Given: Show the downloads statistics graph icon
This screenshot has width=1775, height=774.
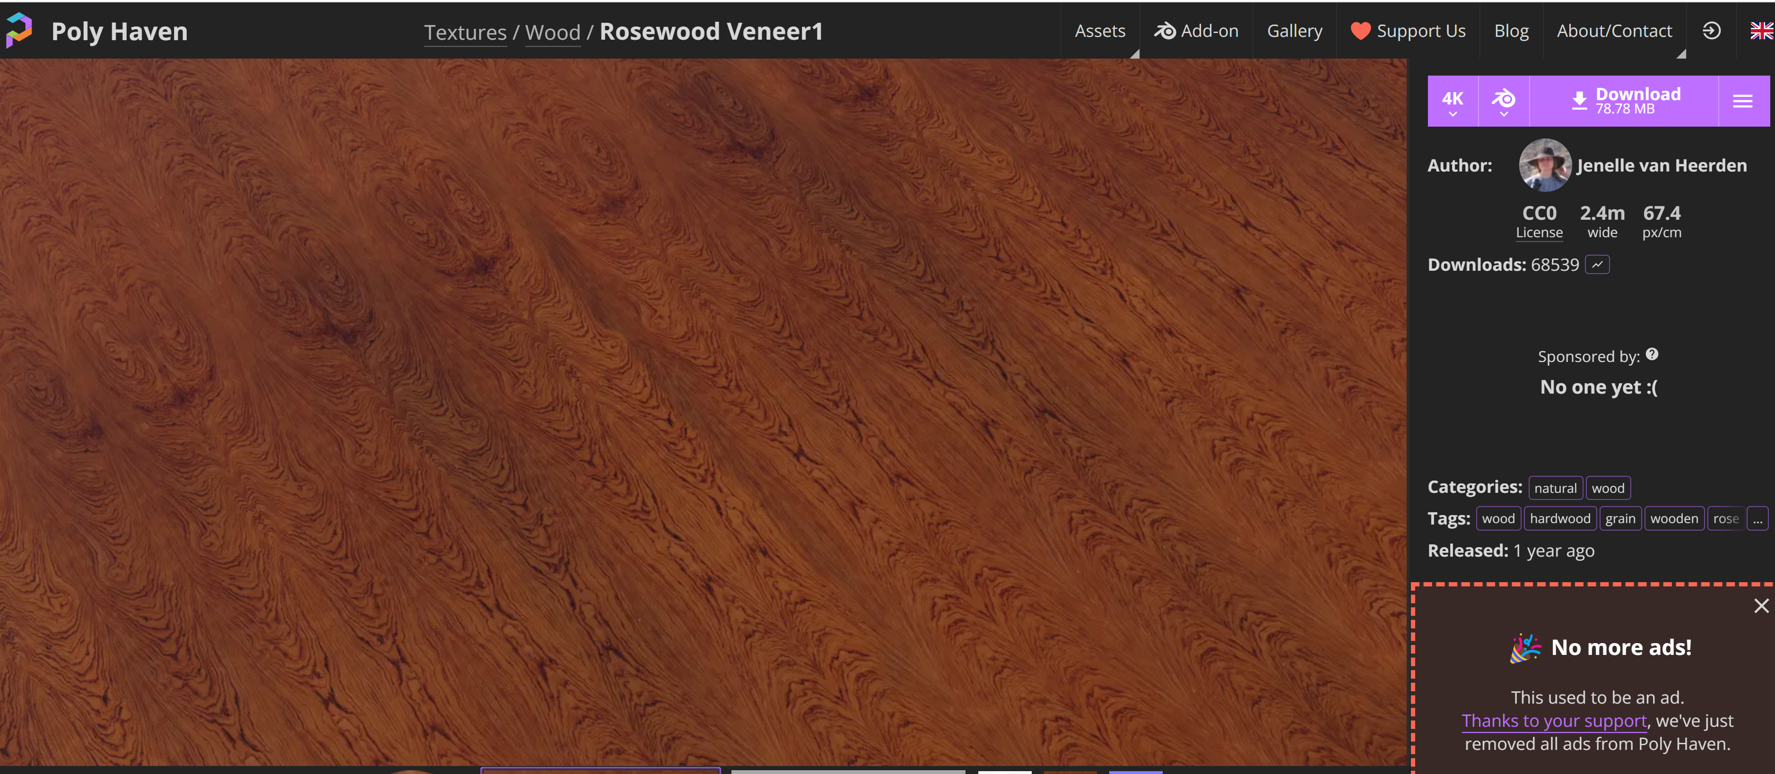Looking at the screenshot, I should [1597, 265].
